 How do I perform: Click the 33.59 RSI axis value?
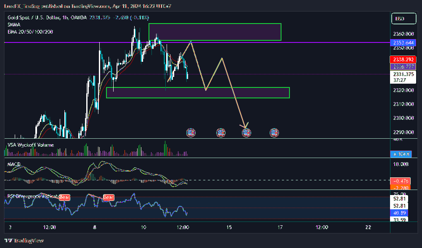coord(399,219)
